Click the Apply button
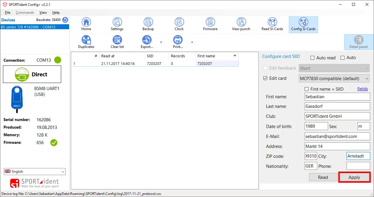Viewport: 374px width, 197px height. point(354,177)
